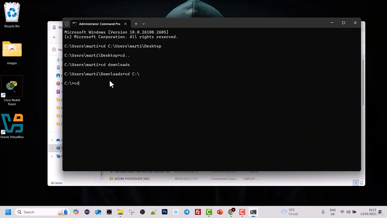This screenshot has width=387, height=218.
Task: Open the red Camtasia recorder icon in taskbar
Action: tap(242, 212)
